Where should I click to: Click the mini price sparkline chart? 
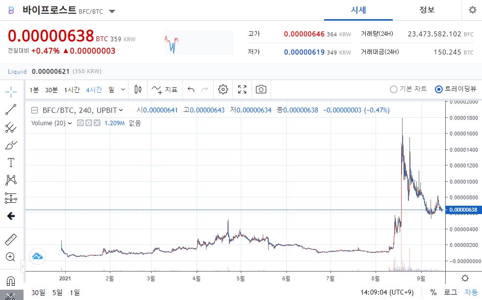(199, 43)
